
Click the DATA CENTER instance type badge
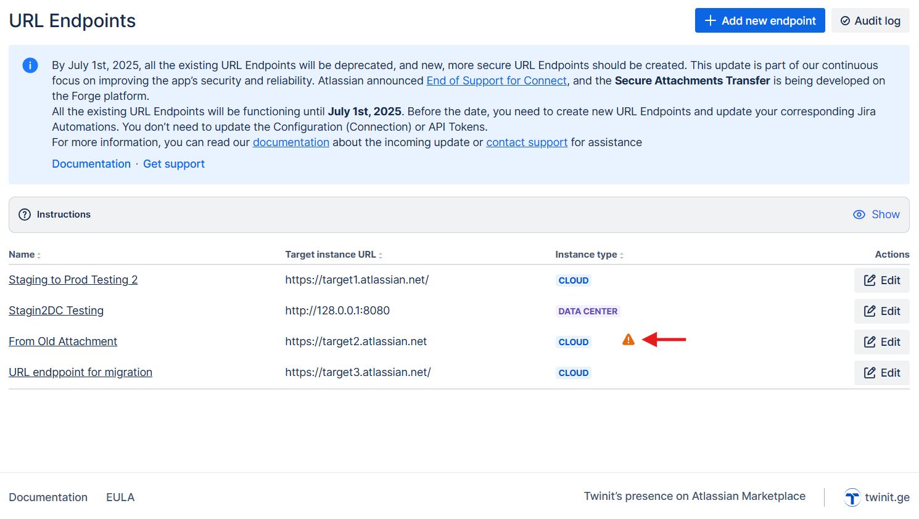pos(588,311)
